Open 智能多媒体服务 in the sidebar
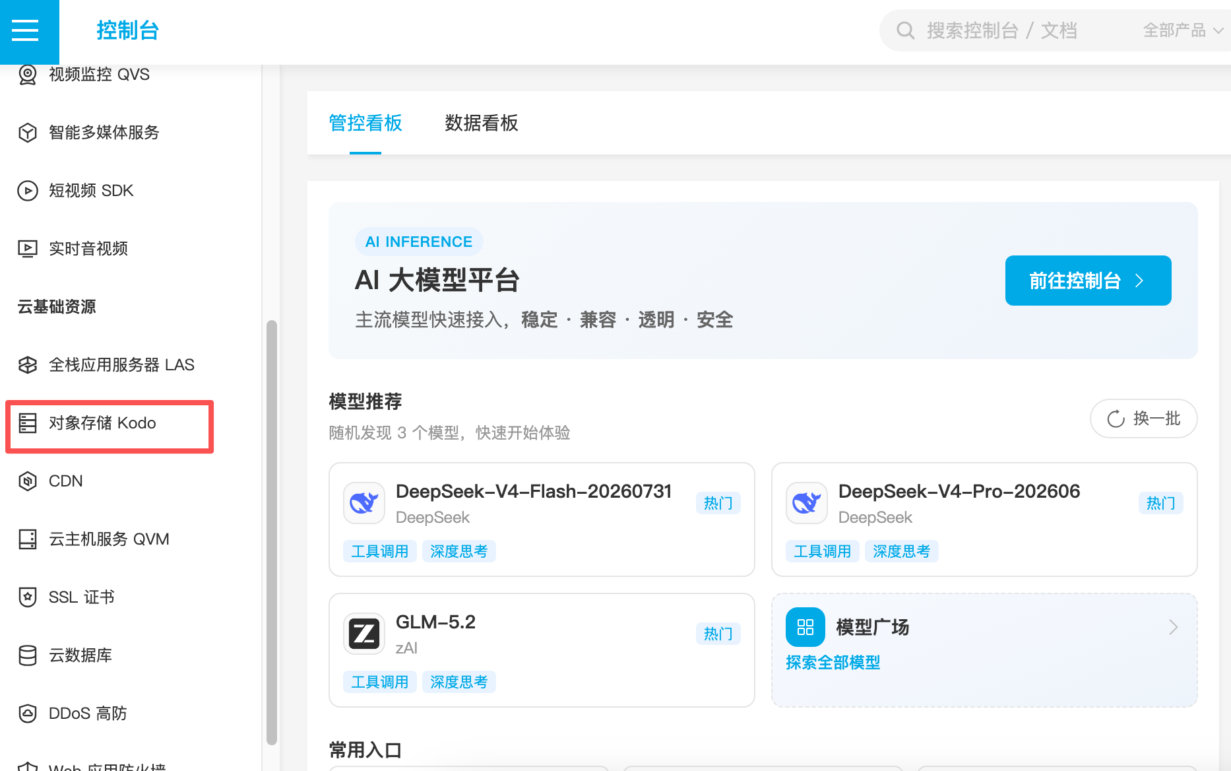Image resolution: width=1231 pixels, height=771 pixels. click(x=104, y=133)
